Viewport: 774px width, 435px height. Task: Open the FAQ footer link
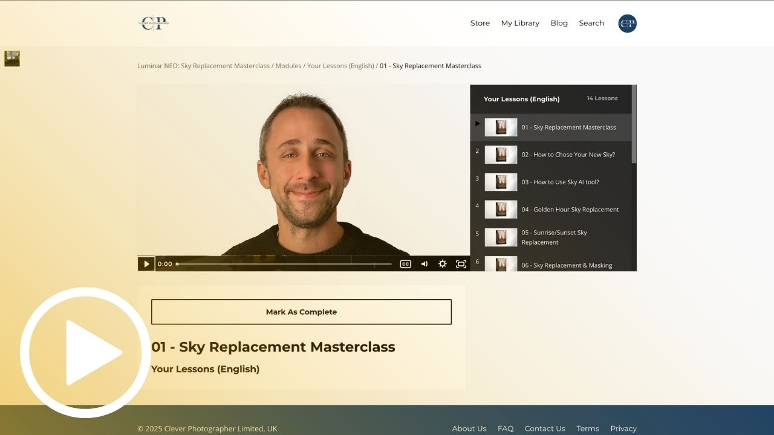[x=506, y=428]
